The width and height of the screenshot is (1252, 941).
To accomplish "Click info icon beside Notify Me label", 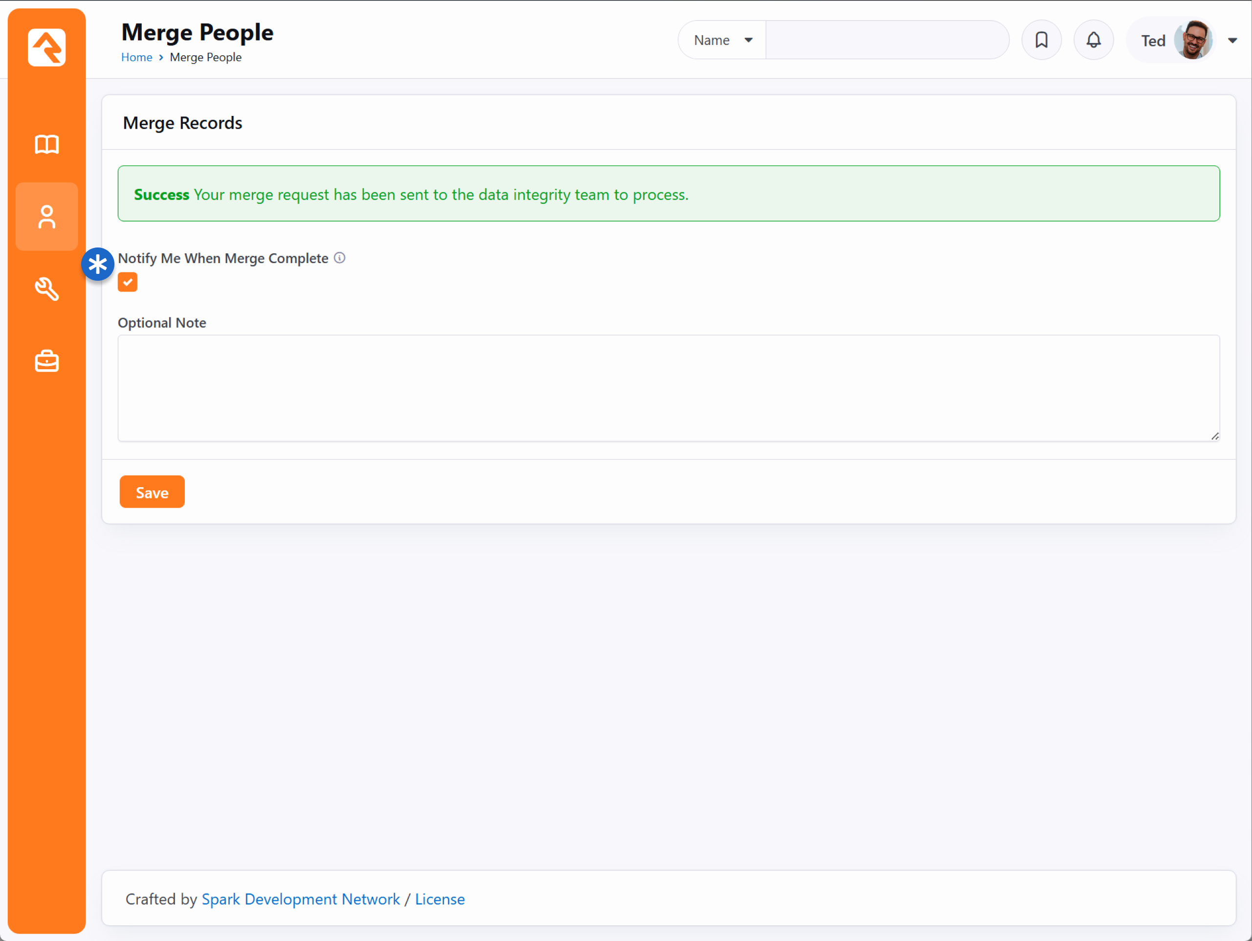I will [339, 258].
